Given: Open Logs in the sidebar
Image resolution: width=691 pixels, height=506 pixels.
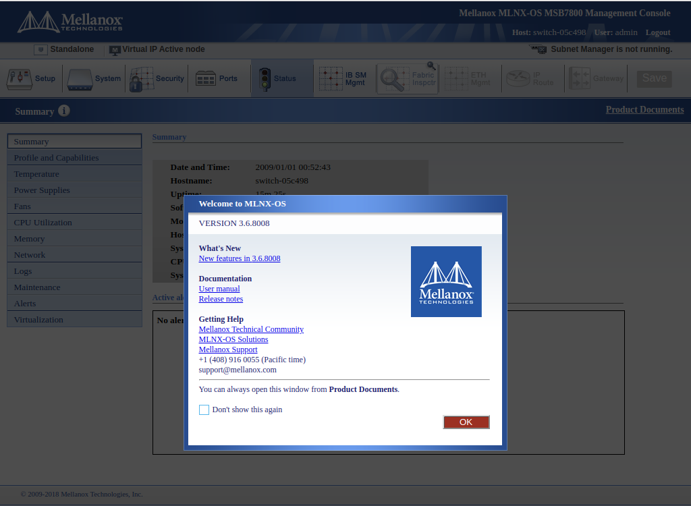Looking at the screenshot, I should pos(74,271).
